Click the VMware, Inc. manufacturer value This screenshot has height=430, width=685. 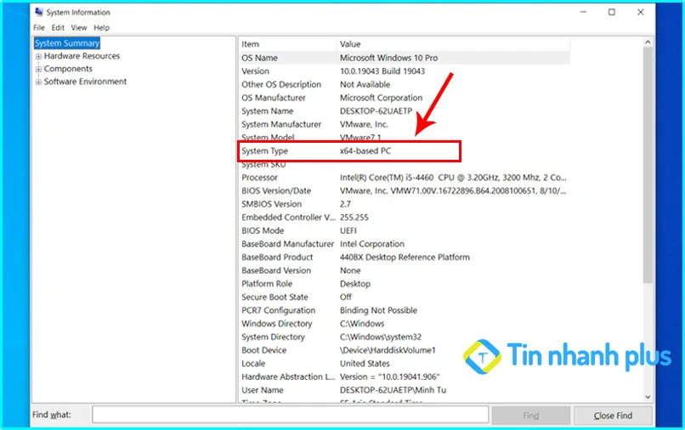tap(364, 125)
